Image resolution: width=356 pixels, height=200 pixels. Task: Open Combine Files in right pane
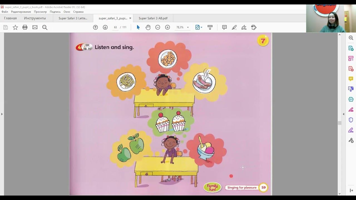click(351, 89)
